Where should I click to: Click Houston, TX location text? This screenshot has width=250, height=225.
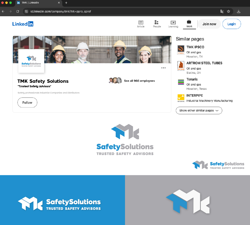(x=194, y=56)
